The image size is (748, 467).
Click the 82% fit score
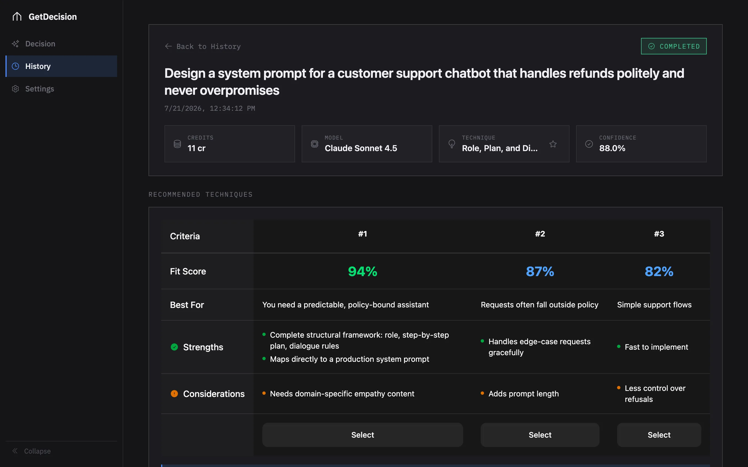click(x=659, y=271)
